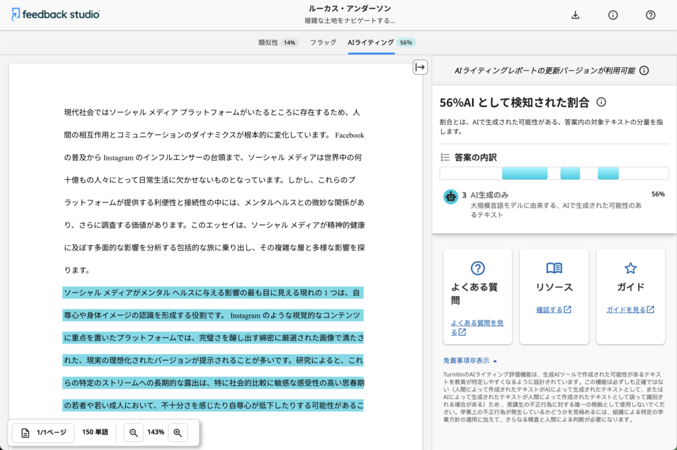Open the info icon in the top header
This screenshot has height=450, width=677.
click(x=613, y=15)
